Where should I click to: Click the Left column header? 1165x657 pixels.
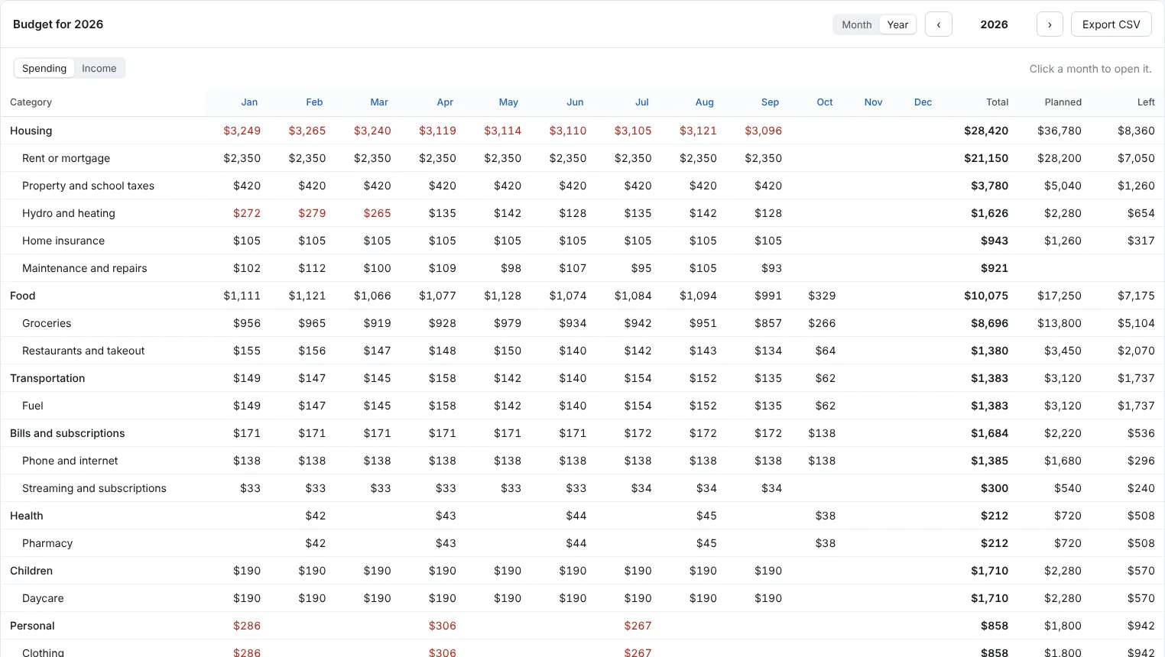point(1146,102)
